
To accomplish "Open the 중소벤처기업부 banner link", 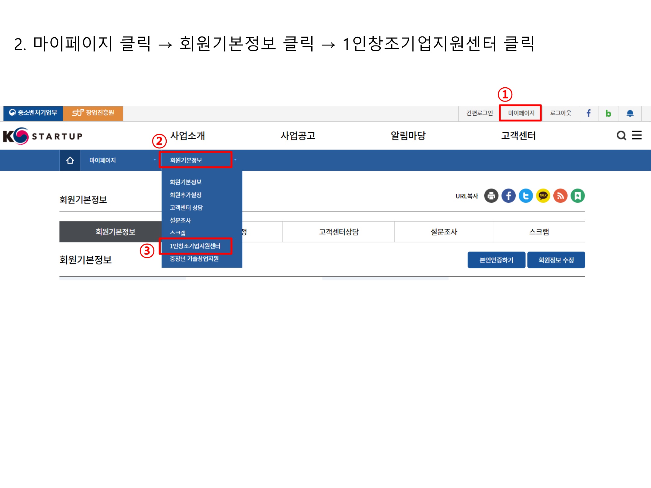I will coord(33,113).
